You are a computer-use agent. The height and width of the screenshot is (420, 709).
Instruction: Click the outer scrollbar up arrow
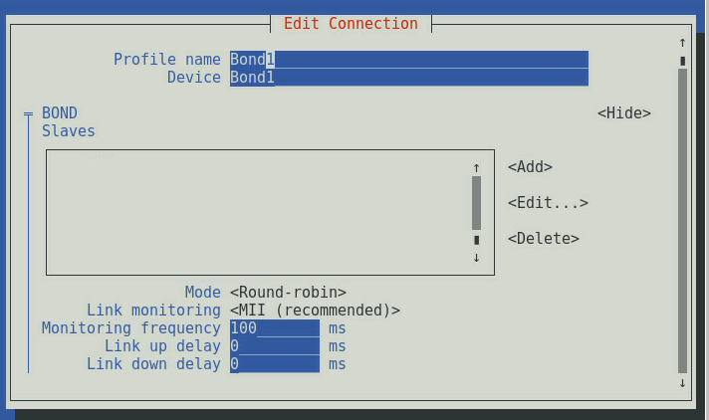pos(682,43)
